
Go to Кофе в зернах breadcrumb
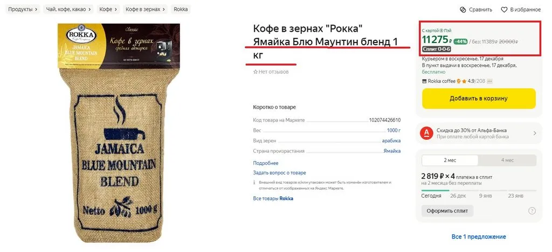[x=146, y=10]
